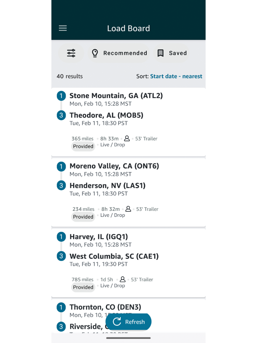257x343 pixels.
Task: Tap Provided badge on Moreno Valley load
Action: coord(83,217)
